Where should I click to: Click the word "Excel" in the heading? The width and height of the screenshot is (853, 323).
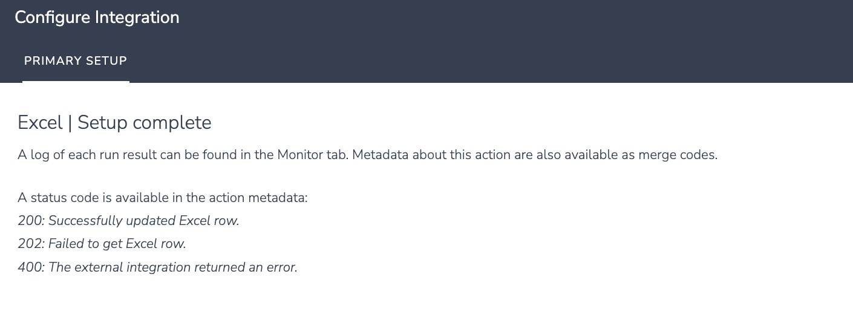tap(40, 123)
